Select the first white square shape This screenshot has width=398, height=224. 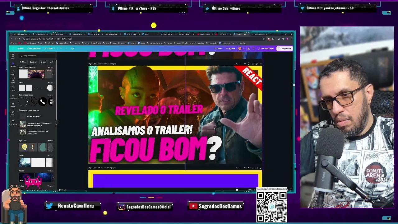pos(22,88)
